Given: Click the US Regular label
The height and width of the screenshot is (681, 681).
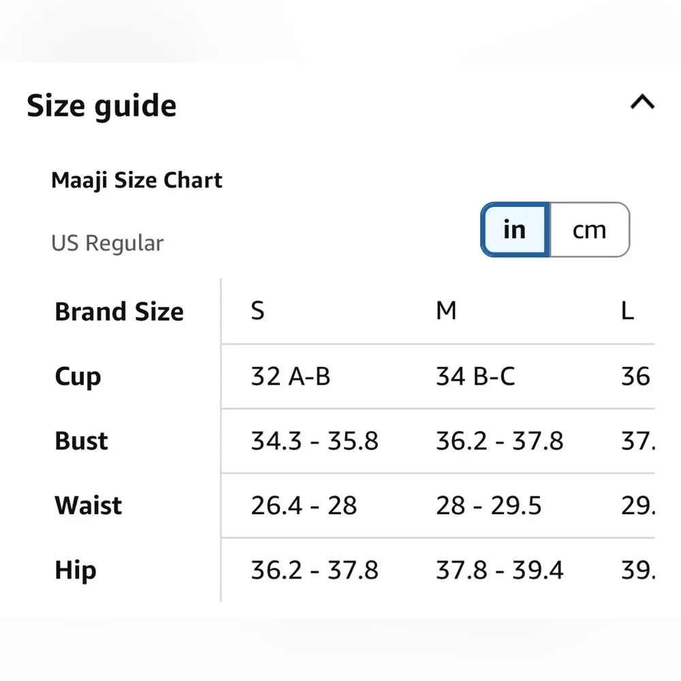Looking at the screenshot, I should click(108, 243).
